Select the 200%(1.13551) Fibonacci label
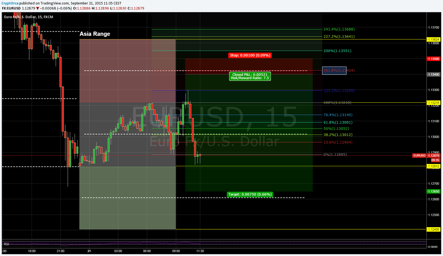 [338, 51]
